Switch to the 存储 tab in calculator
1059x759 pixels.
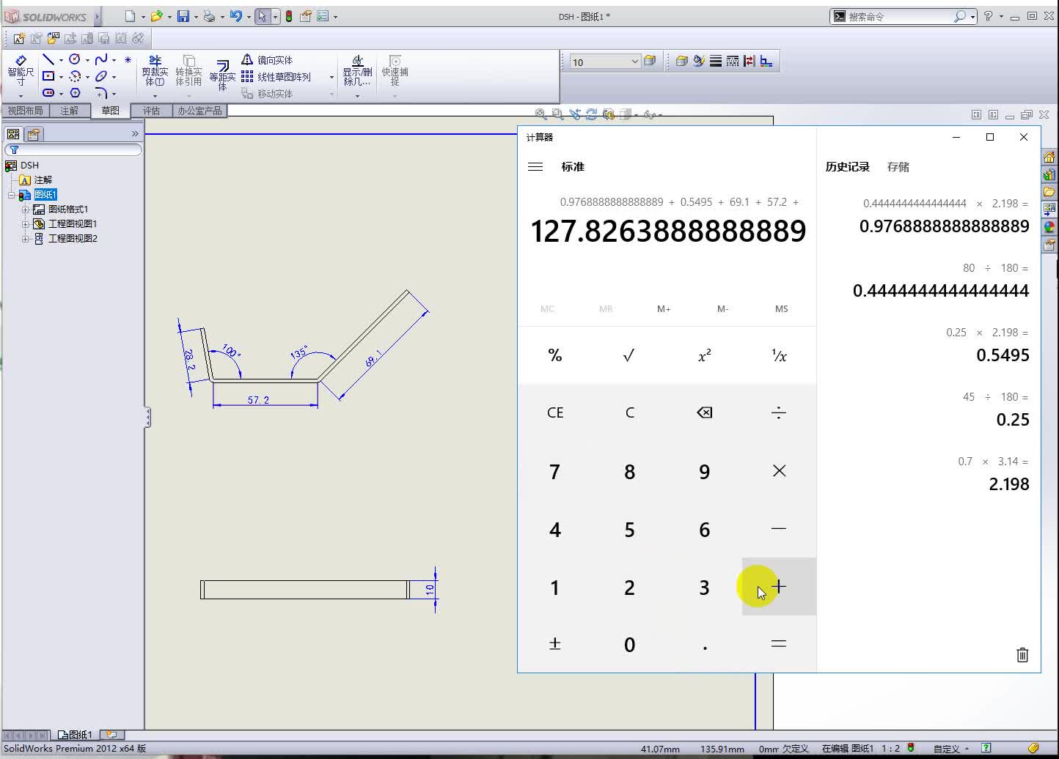click(x=898, y=167)
